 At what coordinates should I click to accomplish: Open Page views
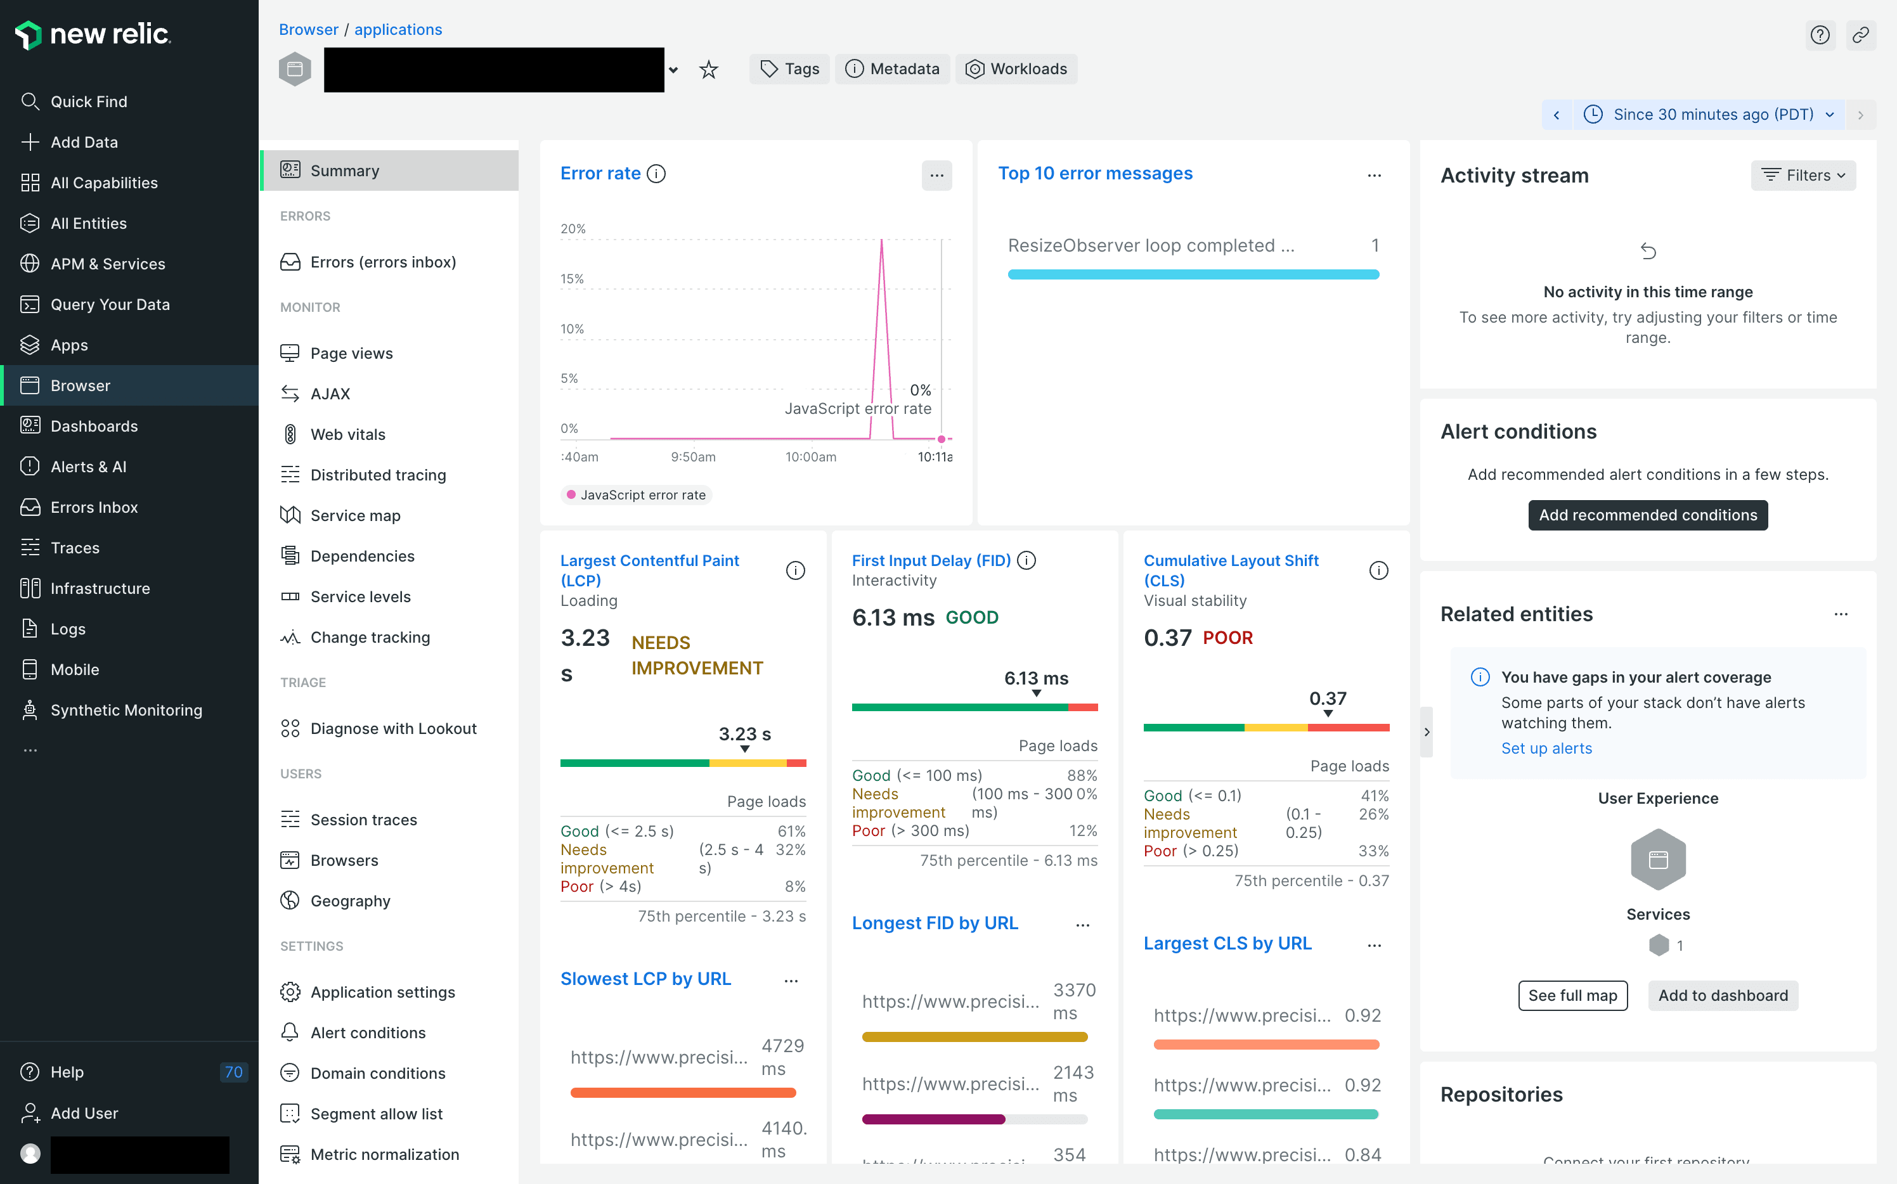pyautogui.click(x=337, y=353)
